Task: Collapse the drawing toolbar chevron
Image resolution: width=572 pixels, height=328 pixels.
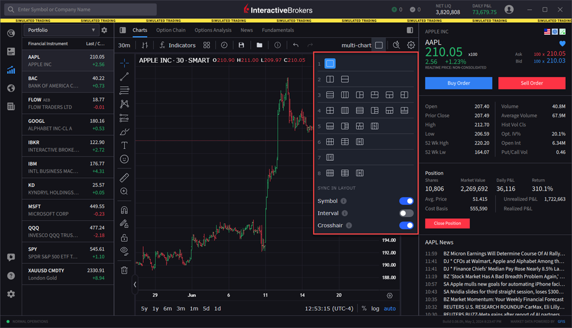Action: (x=135, y=284)
